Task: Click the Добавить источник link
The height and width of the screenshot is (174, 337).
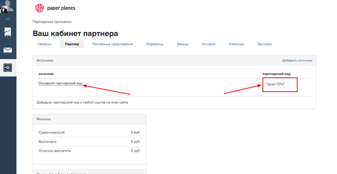Action: pos(297,61)
